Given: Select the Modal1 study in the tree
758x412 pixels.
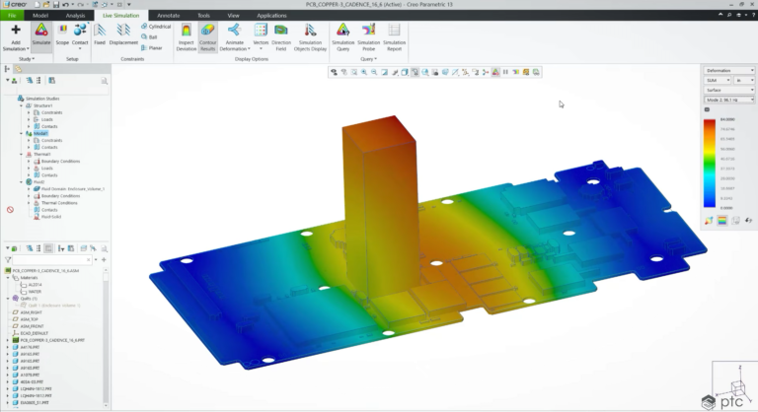Looking at the screenshot, I should 40,133.
